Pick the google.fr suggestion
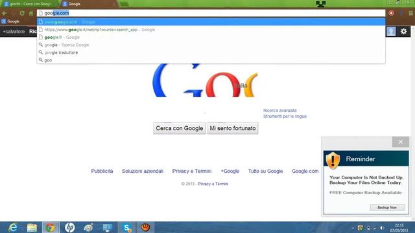 [x=211, y=38]
